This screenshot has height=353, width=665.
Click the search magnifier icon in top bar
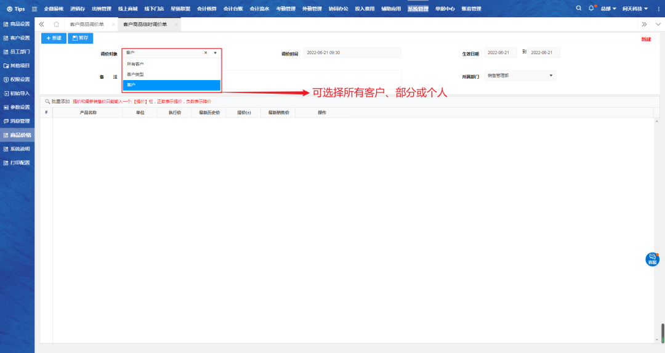(578, 9)
